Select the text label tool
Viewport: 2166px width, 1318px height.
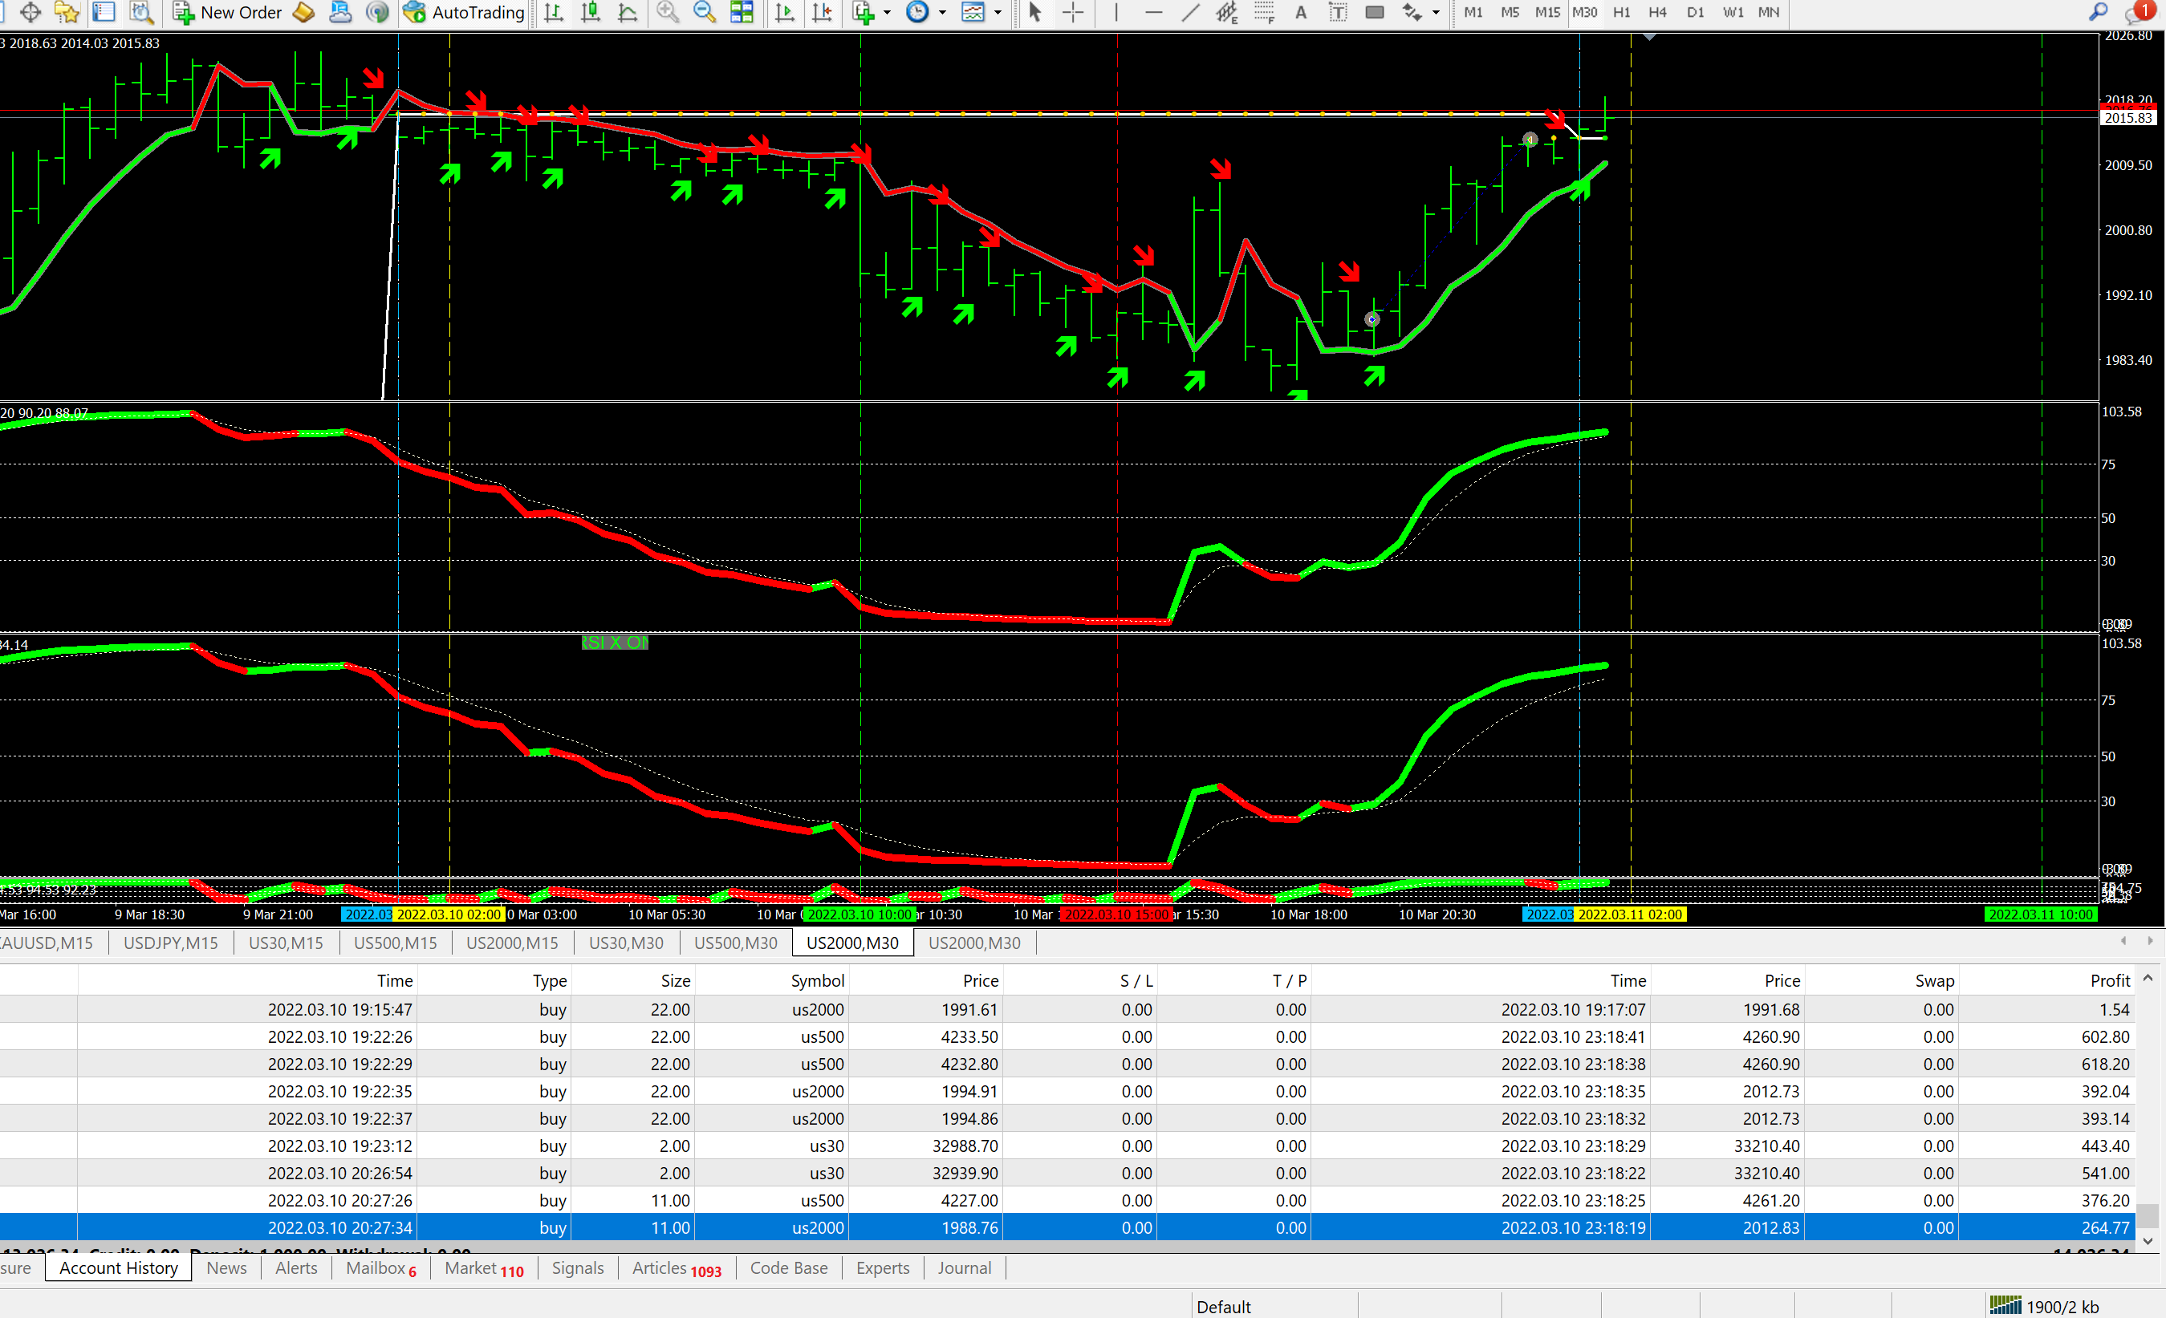pos(1337,12)
